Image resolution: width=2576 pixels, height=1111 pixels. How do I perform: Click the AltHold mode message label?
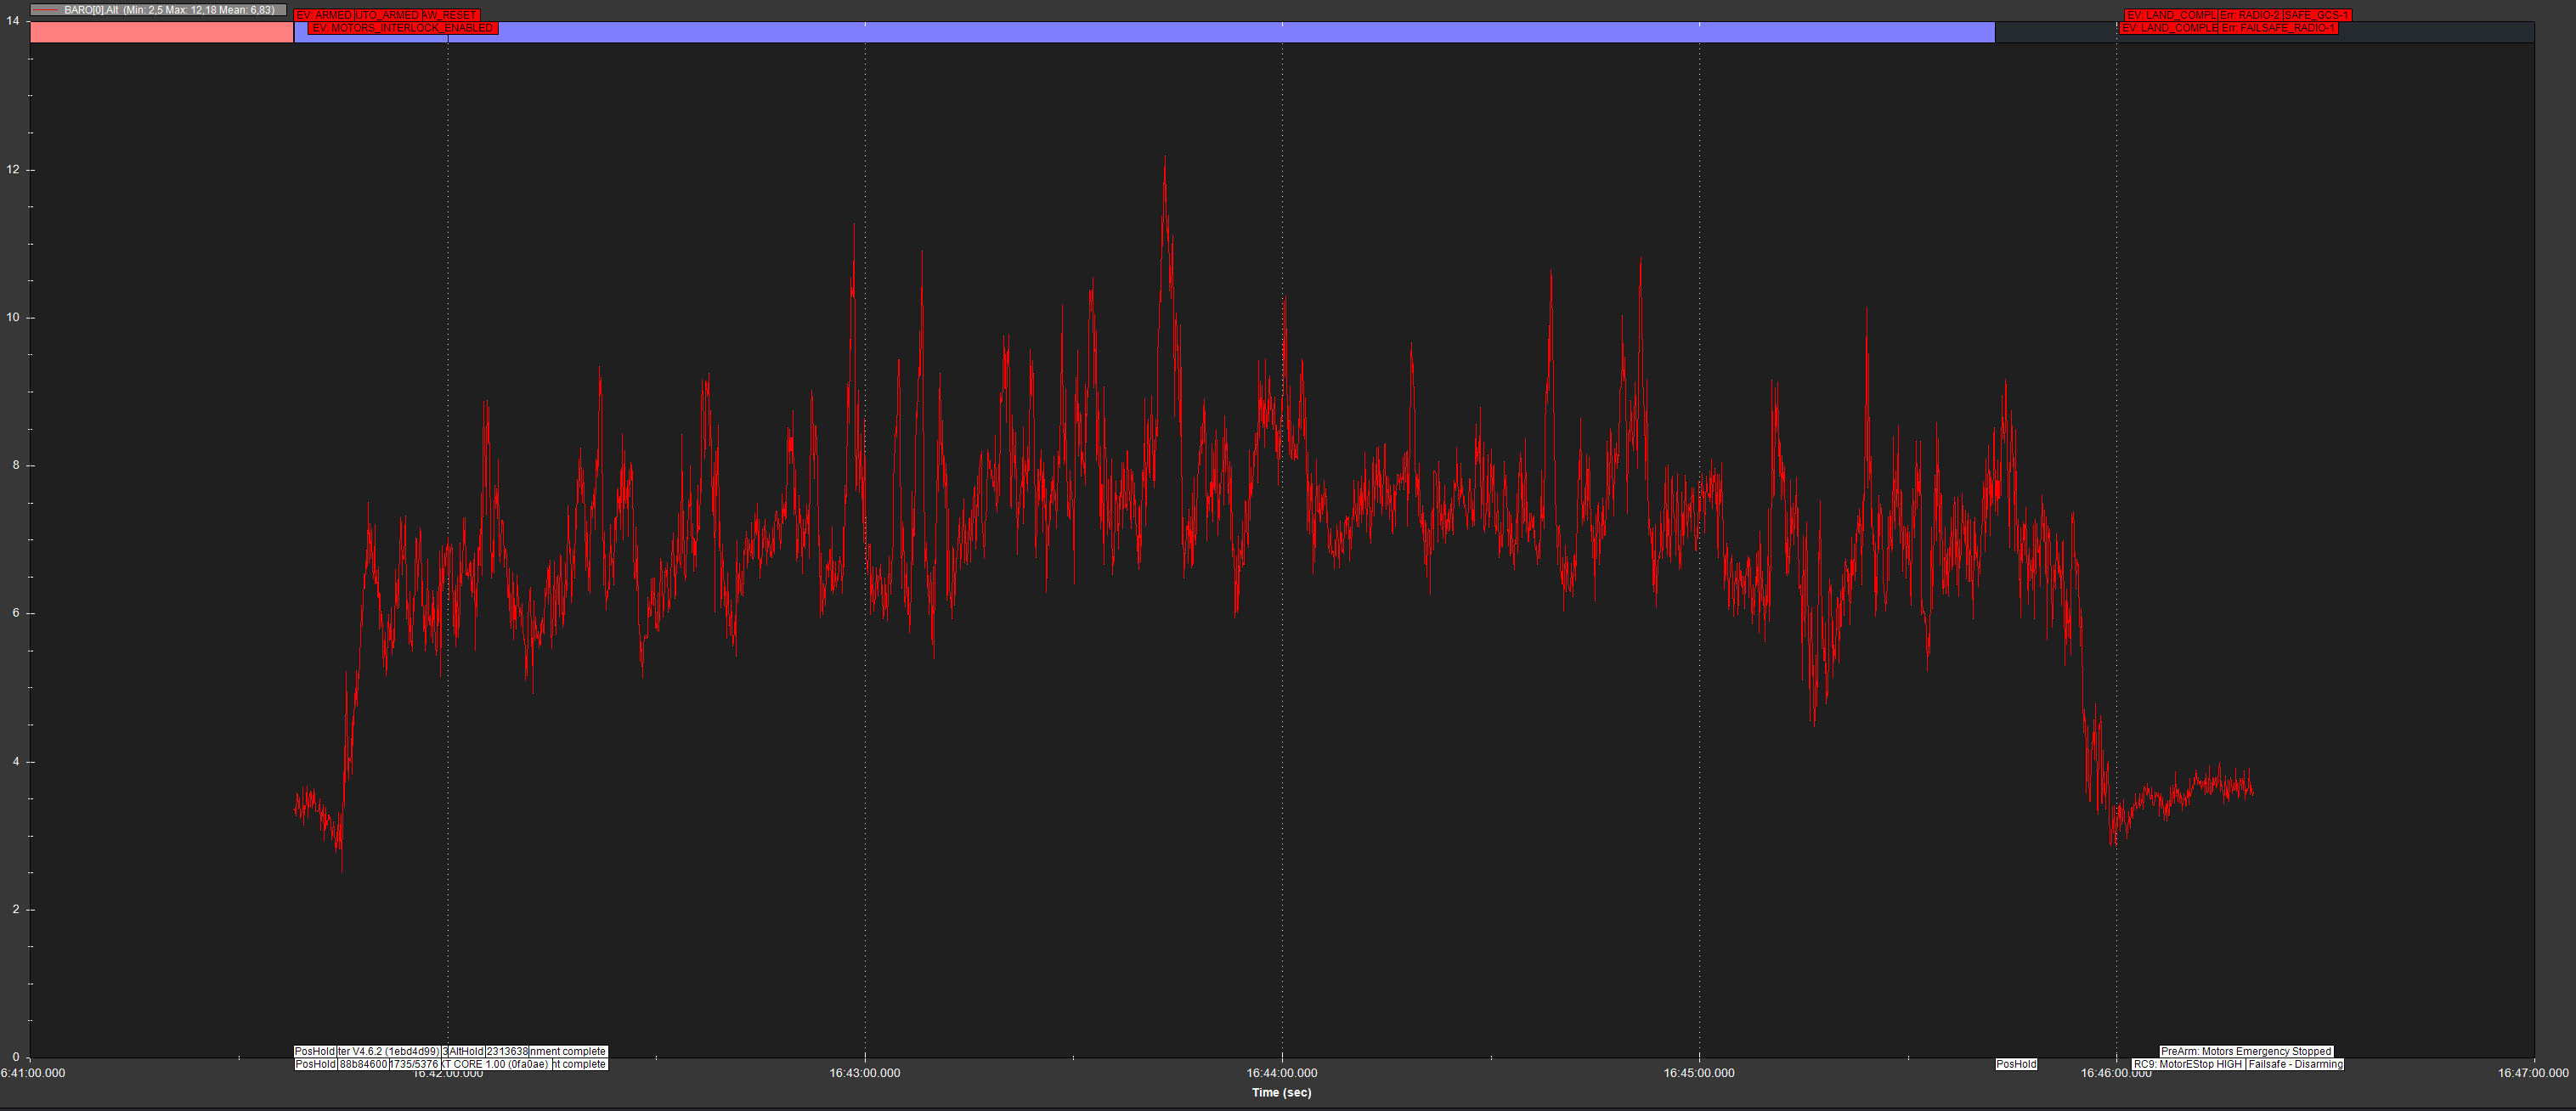pos(467,1051)
